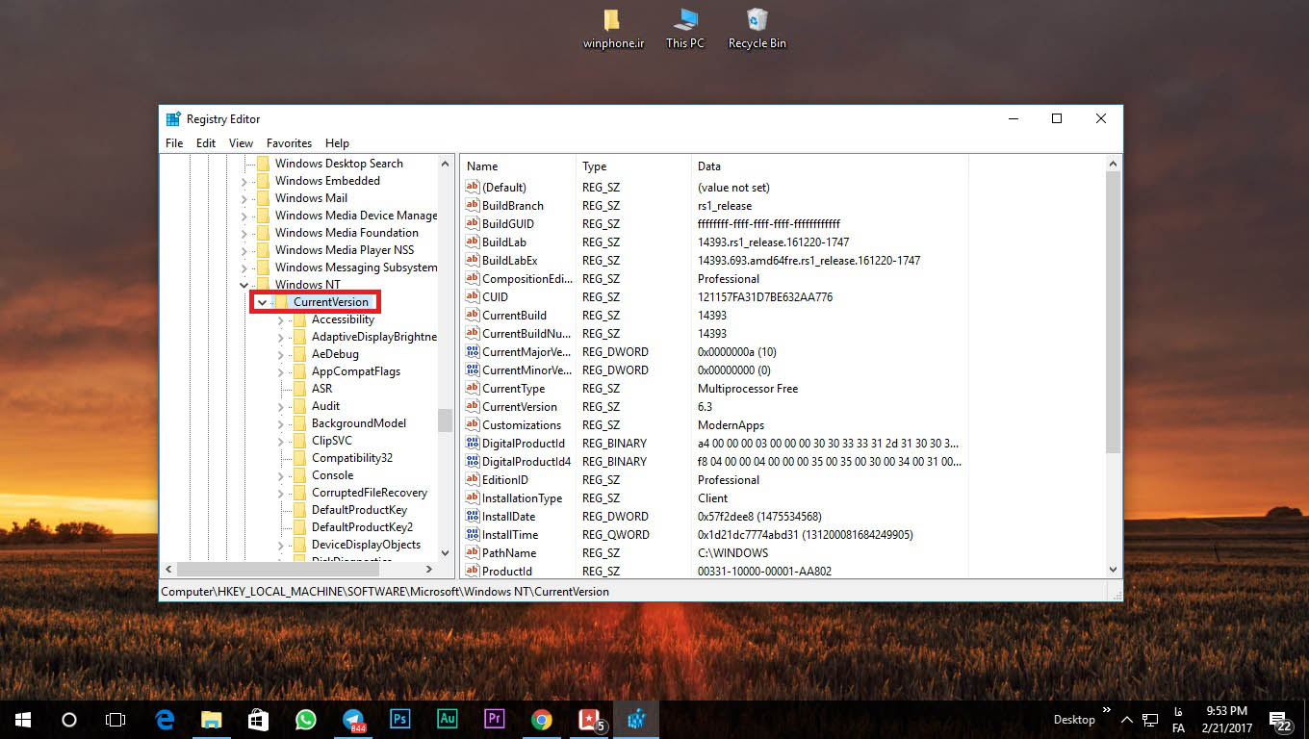
Task: Select the CurrentVersion tree key
Action: tap(331, 302)
